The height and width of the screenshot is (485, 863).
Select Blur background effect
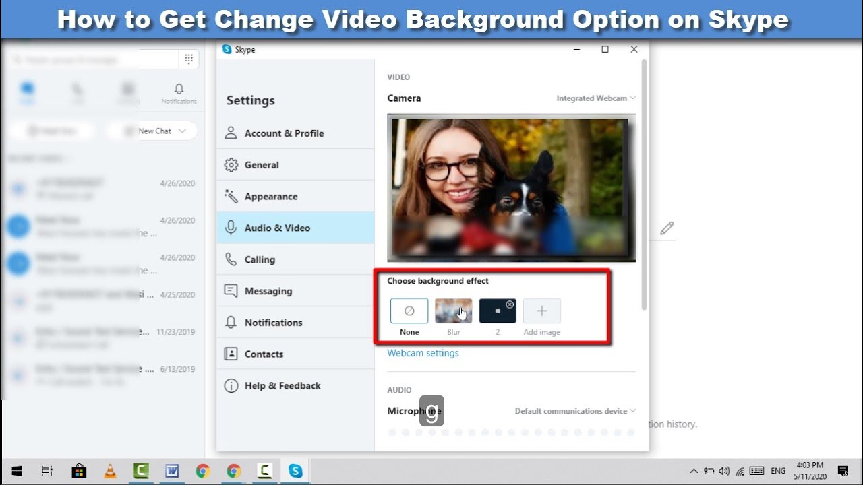pyautogui.click(x=454, y=311)
